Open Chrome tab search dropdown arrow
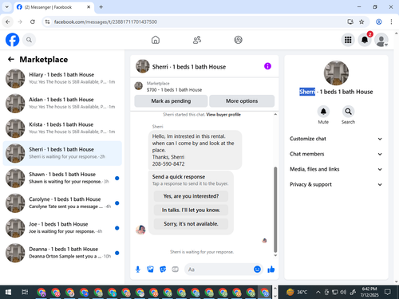The width and height of the screenshot is (399, 299). [x=7, y=7]
